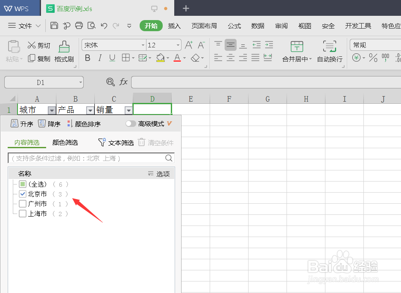Decrease font size with small A icon
Viewport: 401px width, 293px height.
[x=201, y=45]
